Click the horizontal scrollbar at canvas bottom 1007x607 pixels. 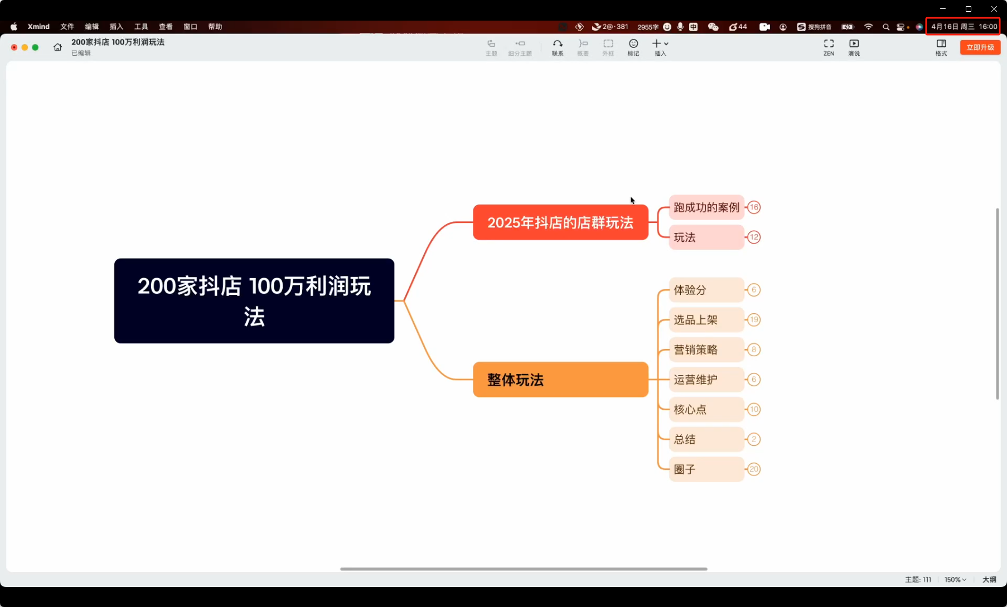(x=523, y=569)
